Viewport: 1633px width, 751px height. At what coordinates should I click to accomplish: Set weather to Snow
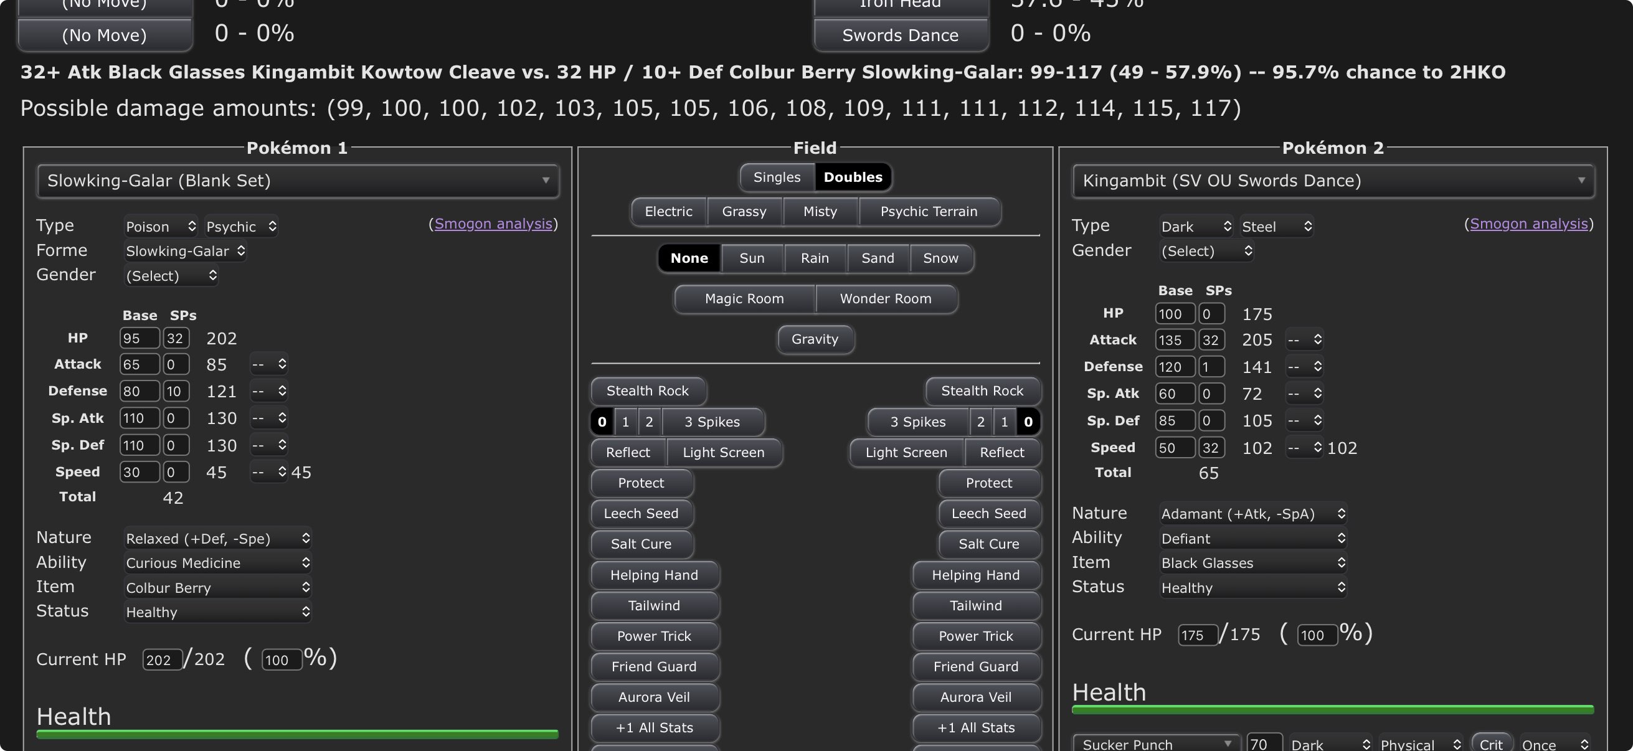940,258
